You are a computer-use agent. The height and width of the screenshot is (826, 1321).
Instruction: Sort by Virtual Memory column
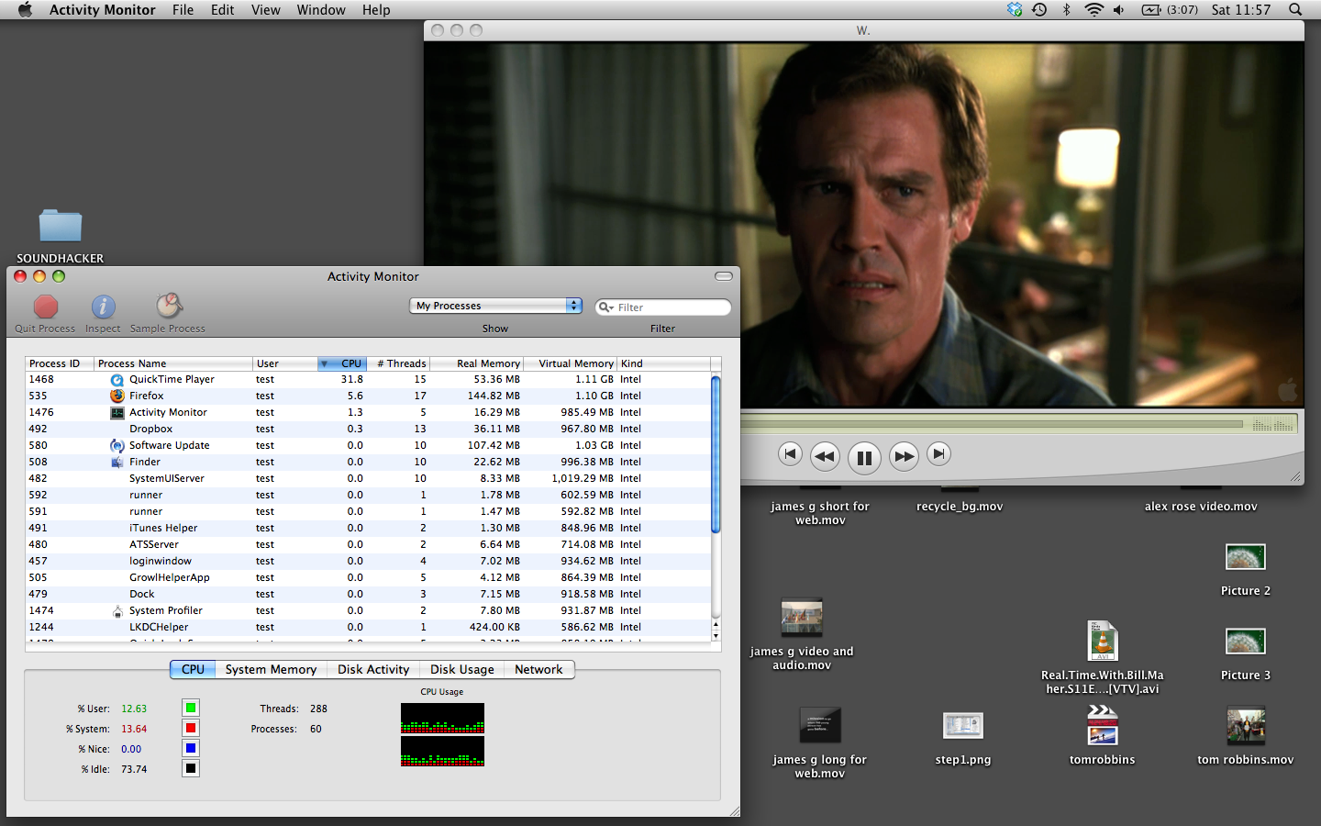(570, 363)
